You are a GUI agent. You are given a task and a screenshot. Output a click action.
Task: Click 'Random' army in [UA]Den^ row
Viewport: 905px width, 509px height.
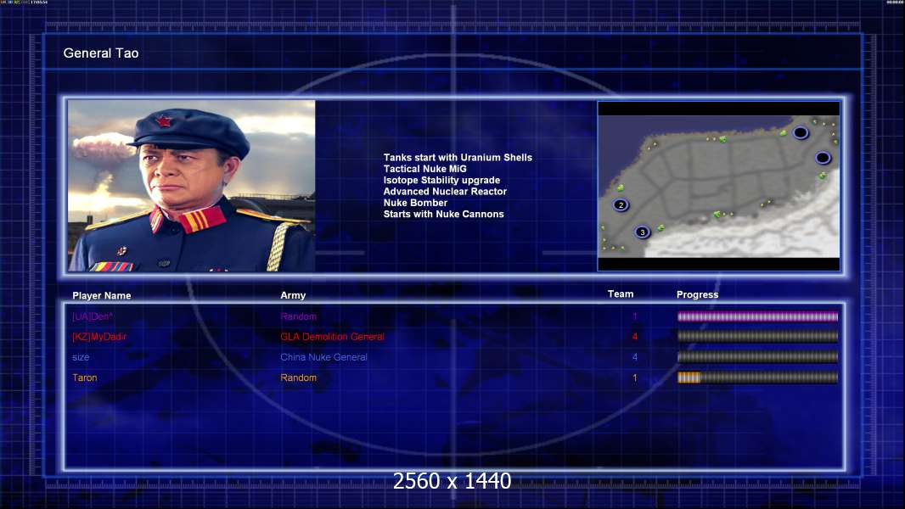tap(298, 316)
